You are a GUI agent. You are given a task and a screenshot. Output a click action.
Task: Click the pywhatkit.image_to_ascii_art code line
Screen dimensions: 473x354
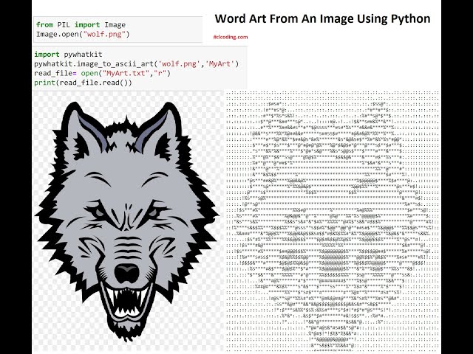(x=136, y=64)
